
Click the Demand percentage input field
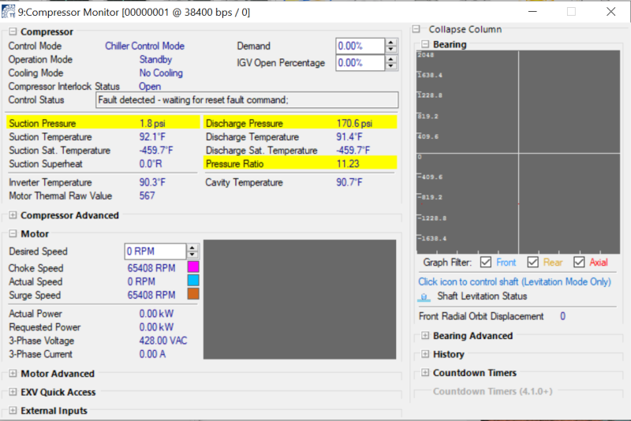360,46
